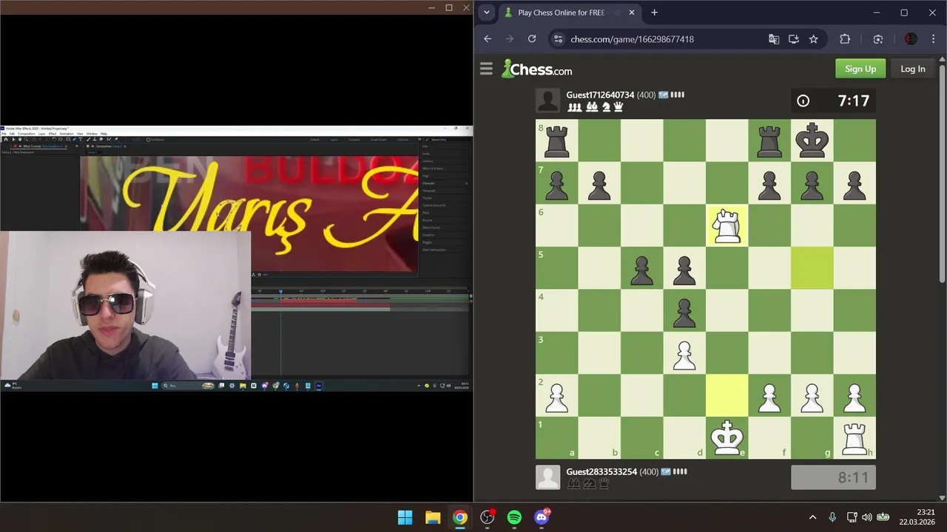Click the Chess.com logo
Screen dimensions: 947x532
[x=537, y=69]
